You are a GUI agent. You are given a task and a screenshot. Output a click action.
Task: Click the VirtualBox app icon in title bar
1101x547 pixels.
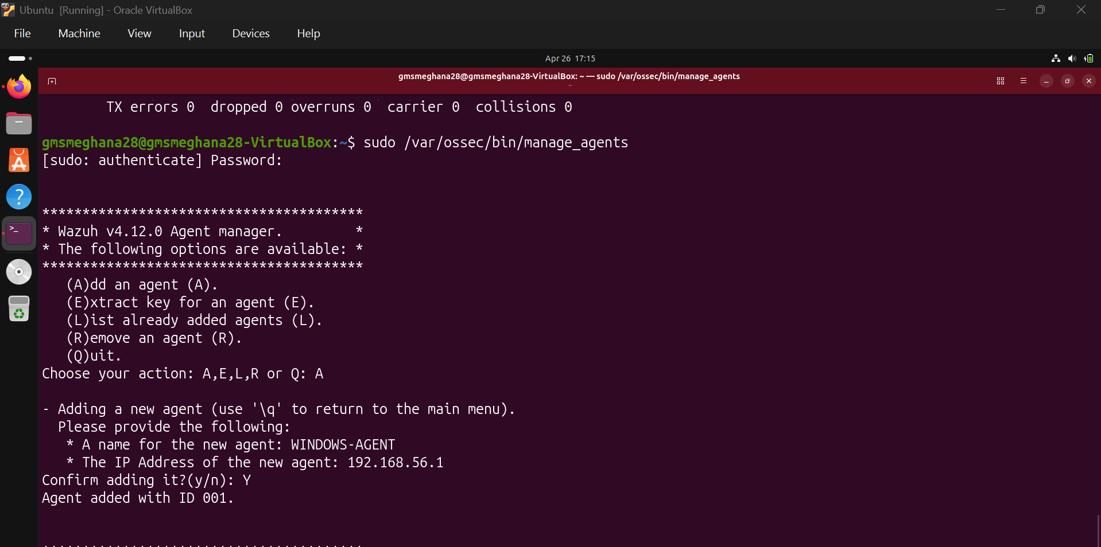(8, 10)
